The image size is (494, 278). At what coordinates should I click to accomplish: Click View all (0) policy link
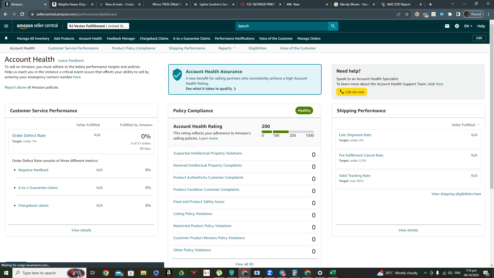(x=244, y=264)
